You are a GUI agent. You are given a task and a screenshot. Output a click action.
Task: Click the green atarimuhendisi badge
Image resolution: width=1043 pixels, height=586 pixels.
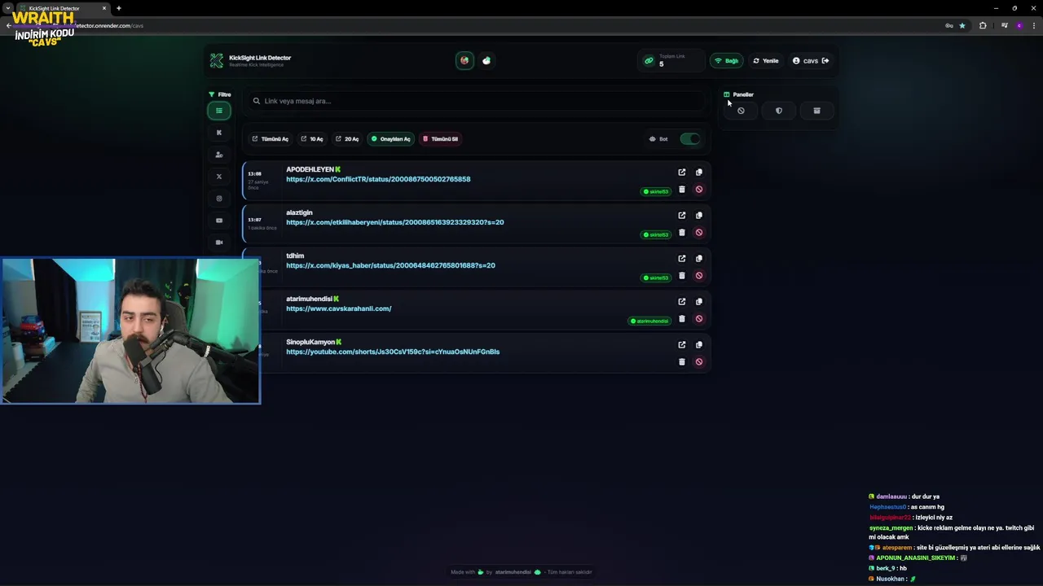click(x=649, y=321)
